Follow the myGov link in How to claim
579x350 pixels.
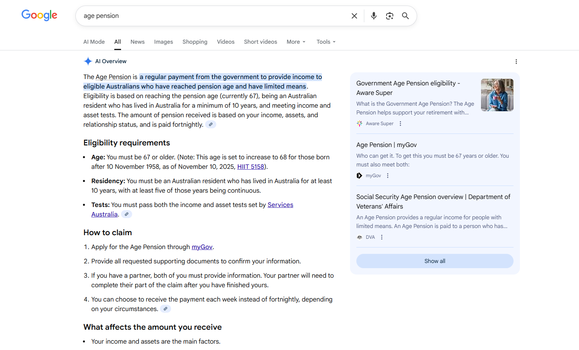click(202, 247)
